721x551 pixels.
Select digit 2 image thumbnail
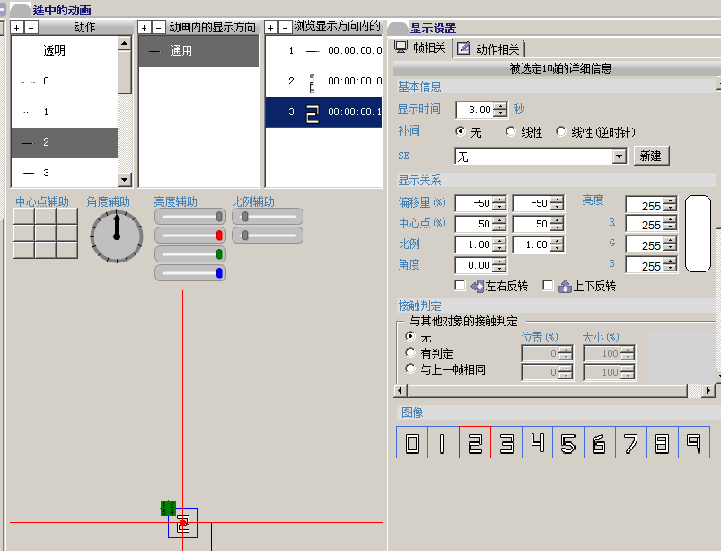coord(475,442)
